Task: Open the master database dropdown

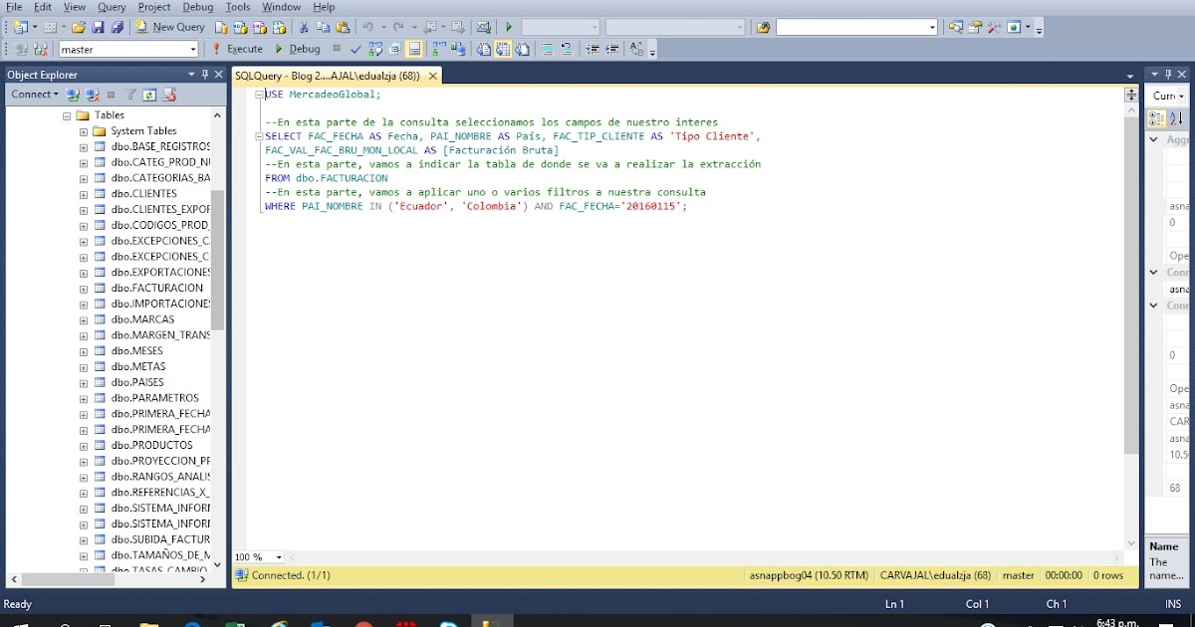Action: (193, 48)
